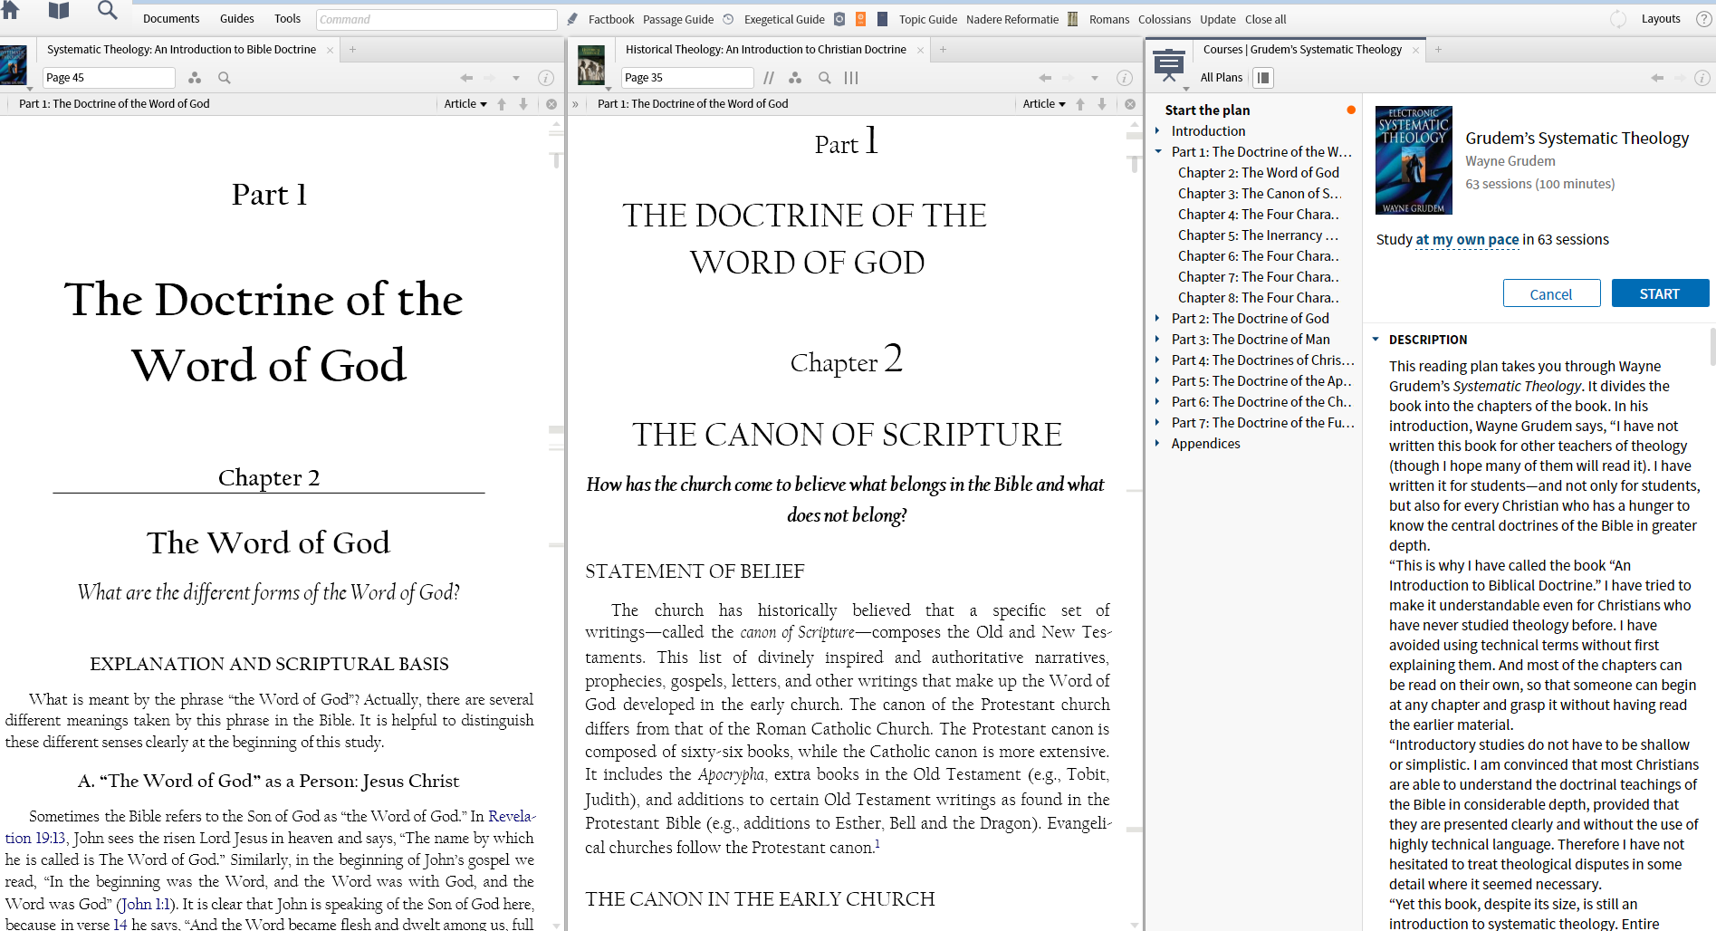1716x931 pixels.
Task: Switch to Historical Theology tab
Action: pyautogui.click(x=765, y=50)
